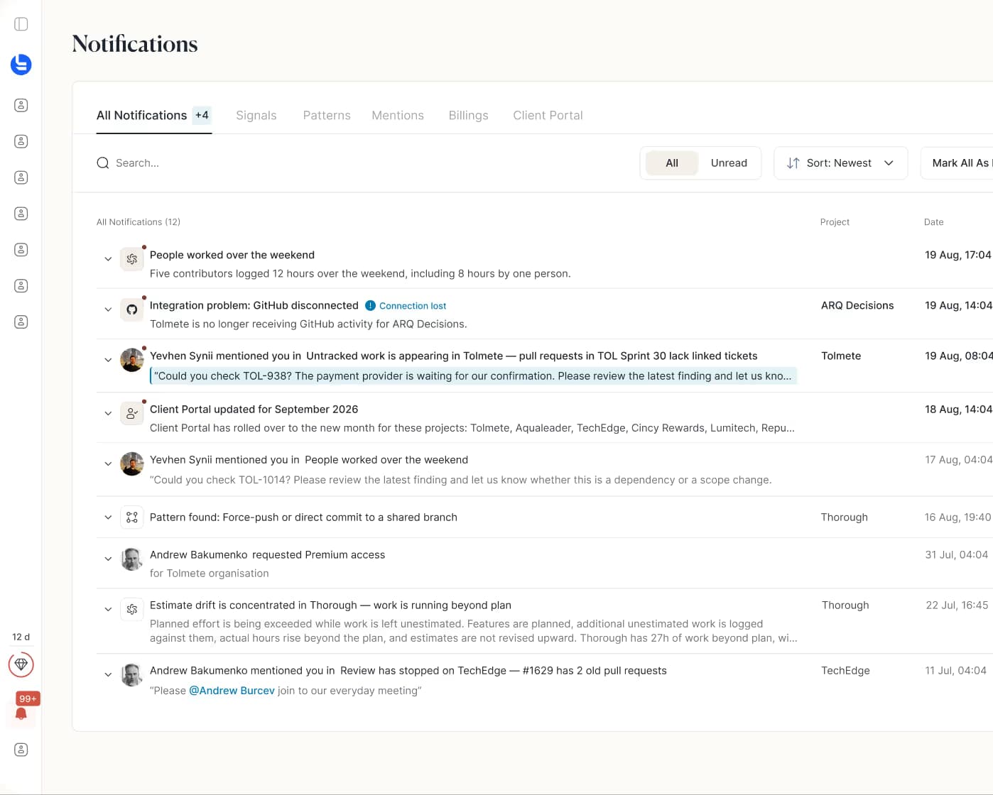Click the 11 Jul, 04:04 date
Viewport: 993px width, 795px height.
[955, 671]
